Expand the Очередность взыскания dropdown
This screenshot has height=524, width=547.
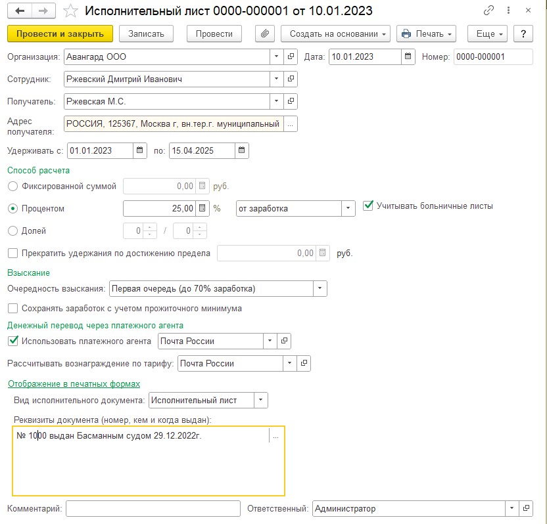[x=320, y=288]
